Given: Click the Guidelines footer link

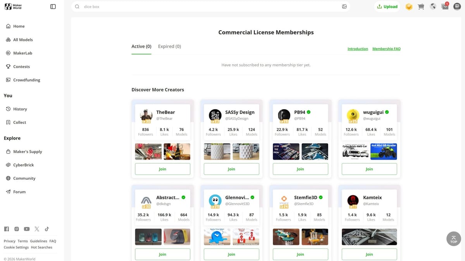Looking at the screenshot, I should coord(38,241).
